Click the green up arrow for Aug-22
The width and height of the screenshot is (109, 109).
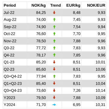[54, 20]
